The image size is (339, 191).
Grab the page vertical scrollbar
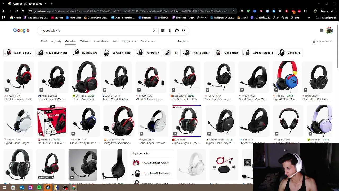click(338, 46)
